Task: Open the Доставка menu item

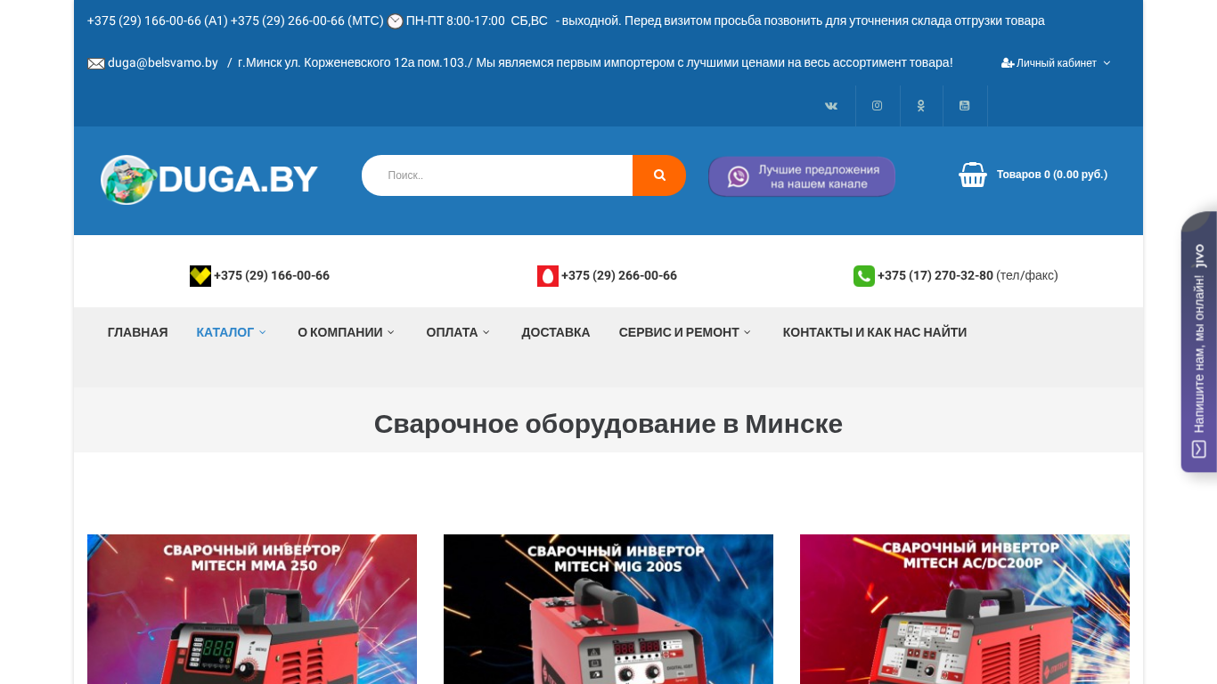Action: [556, 332]
